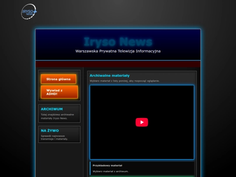Click the Iryso News banner title
The width and height of the screenshot is (236, 177).
coord(118,42)
